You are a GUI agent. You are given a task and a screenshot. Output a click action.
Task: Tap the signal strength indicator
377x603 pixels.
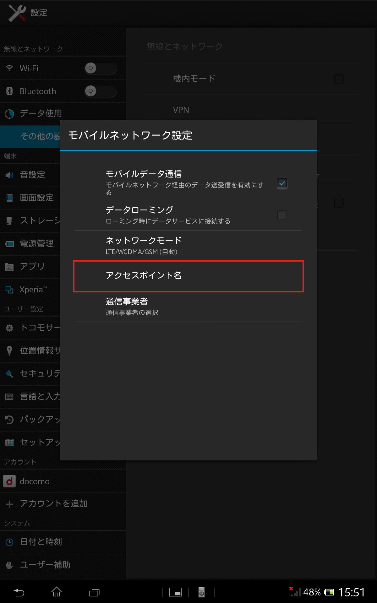click(x=295, y=592)
